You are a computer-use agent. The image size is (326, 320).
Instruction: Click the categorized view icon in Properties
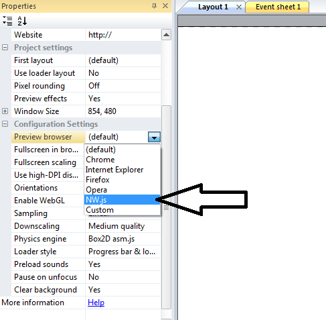[x=7, y=21]
